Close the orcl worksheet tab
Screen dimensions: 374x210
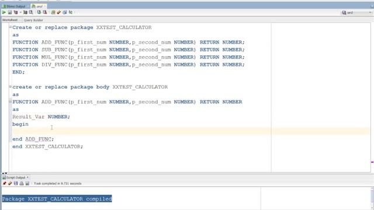(44, 6)
